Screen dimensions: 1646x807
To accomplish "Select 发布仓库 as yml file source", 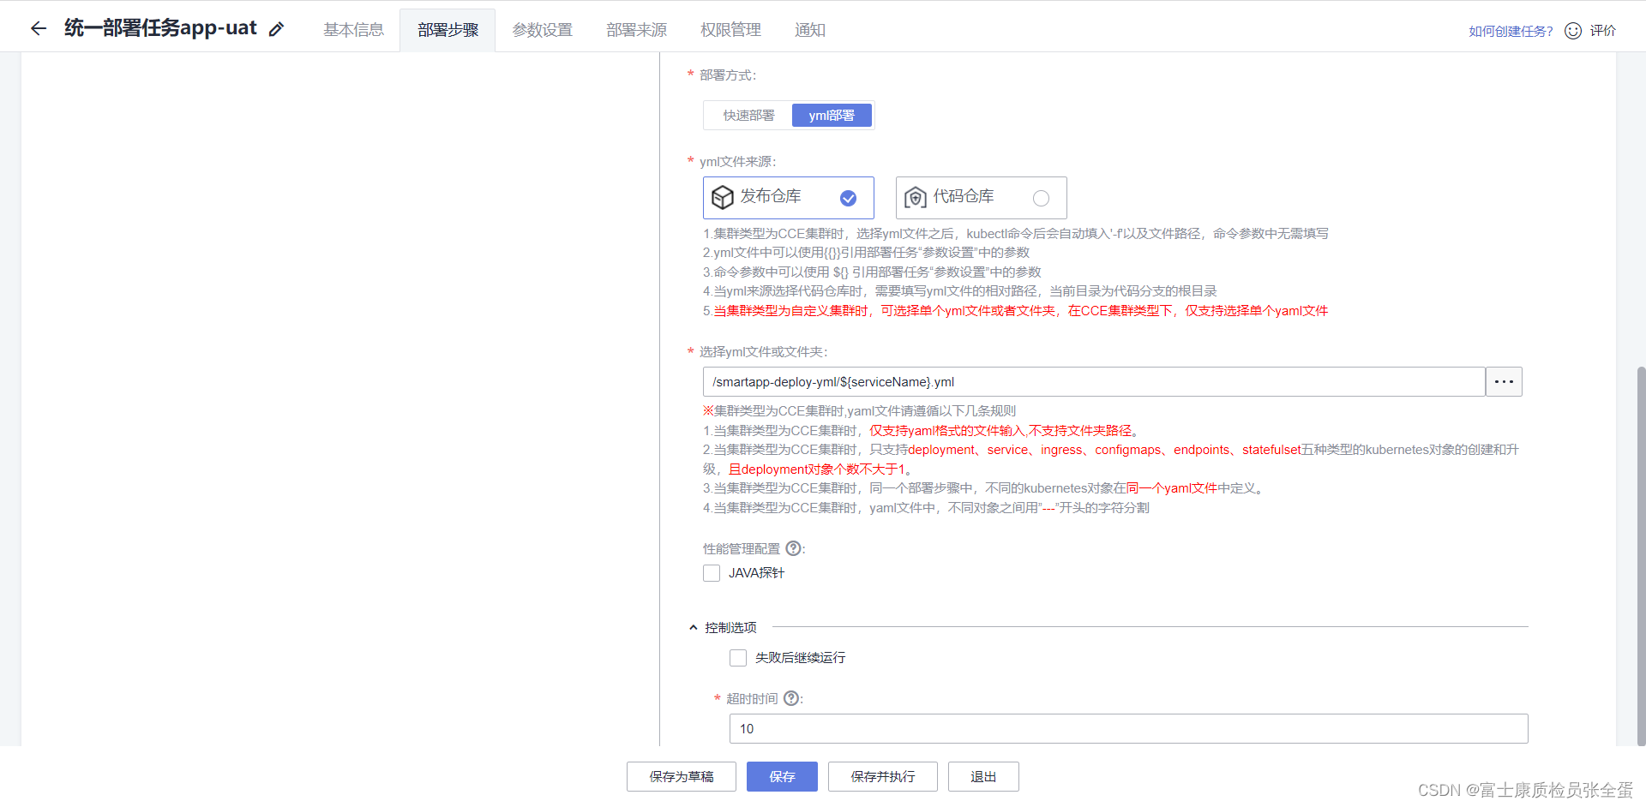I will pos(789,198).
